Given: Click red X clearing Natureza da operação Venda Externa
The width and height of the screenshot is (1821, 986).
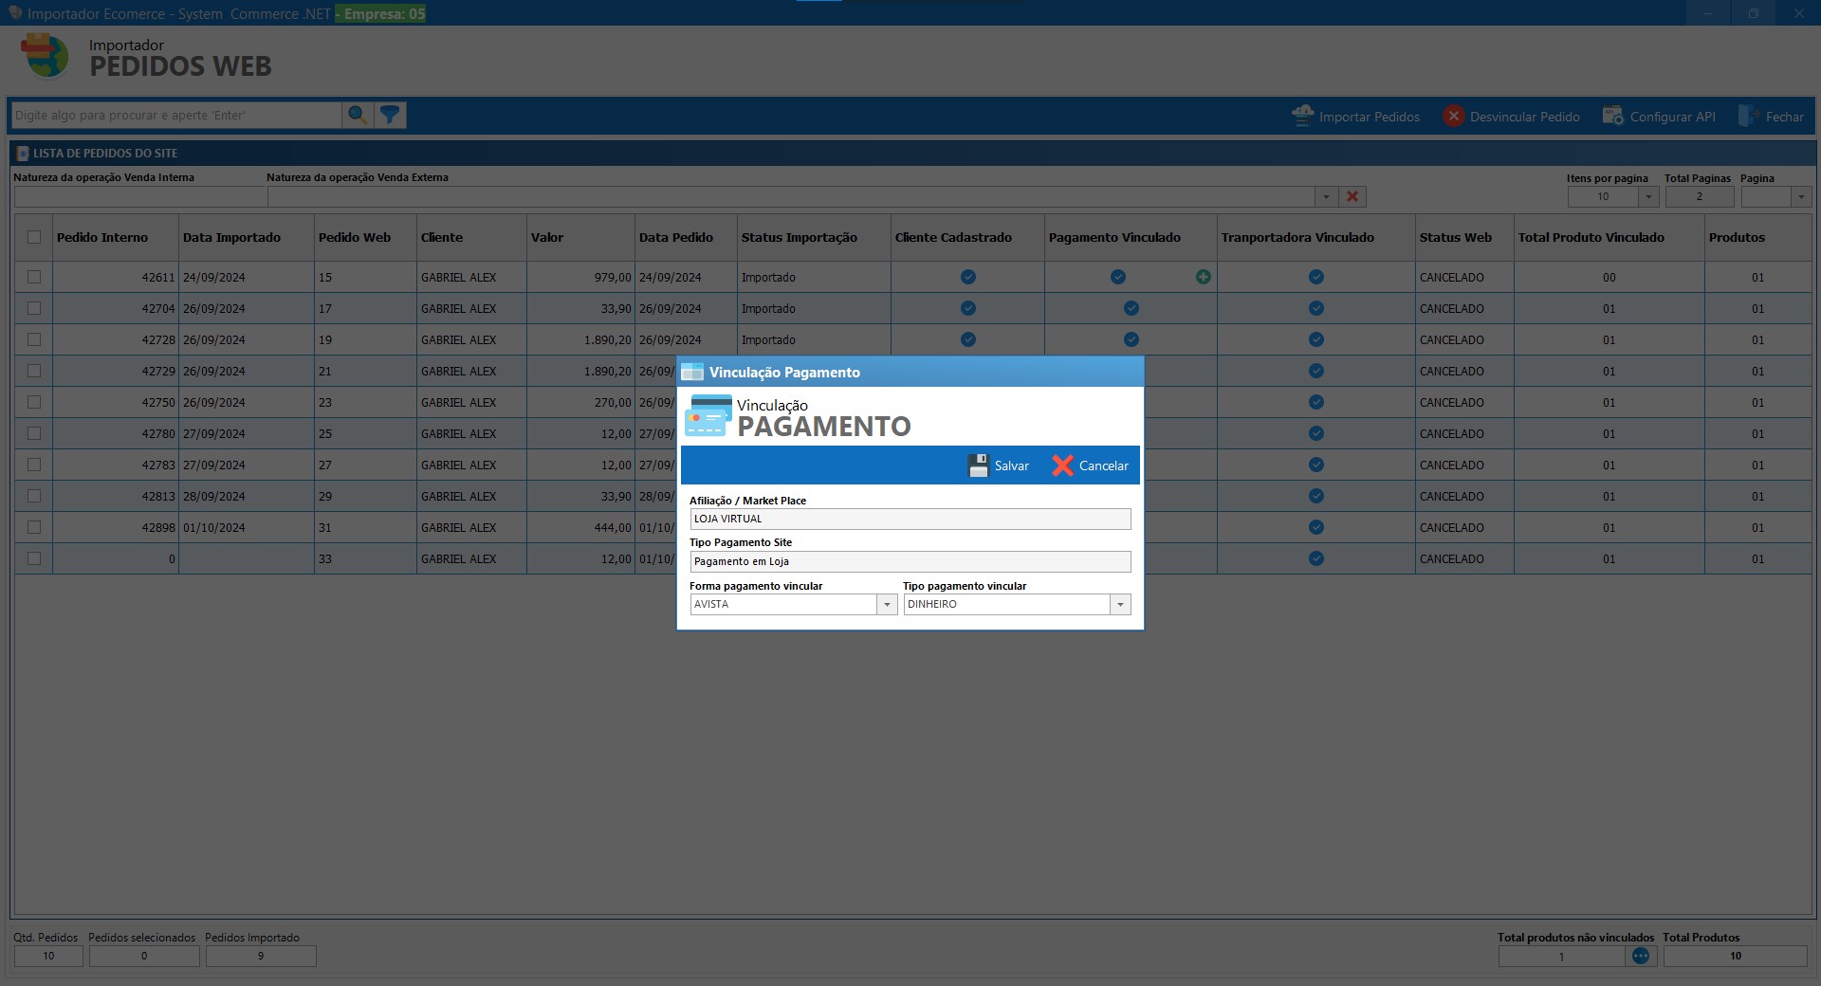Looking at the screenshot, I should pyautogui.click(x=1352, y=196).
